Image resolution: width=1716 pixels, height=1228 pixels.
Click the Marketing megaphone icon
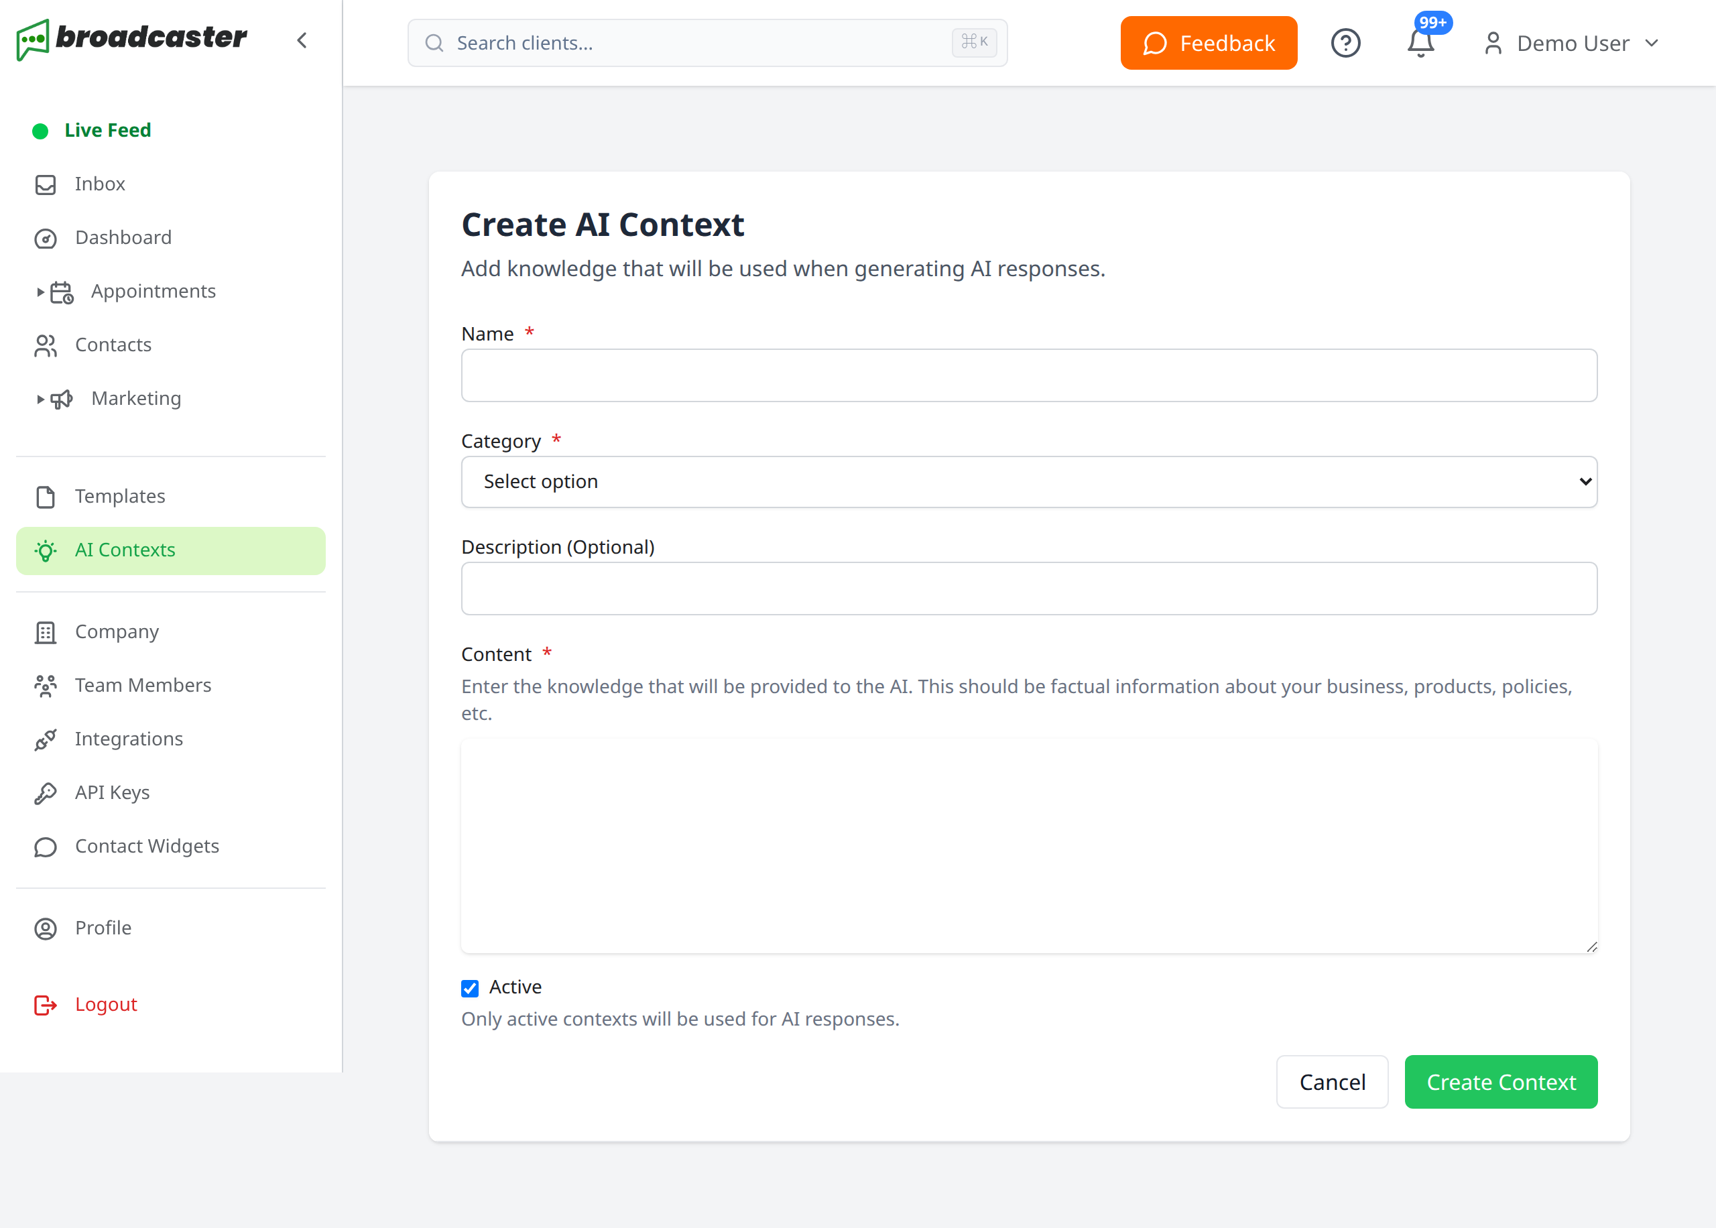(61, 400)
